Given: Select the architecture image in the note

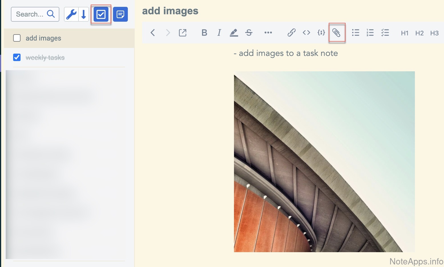Looking at the screenshot, I should coord(324,161).
